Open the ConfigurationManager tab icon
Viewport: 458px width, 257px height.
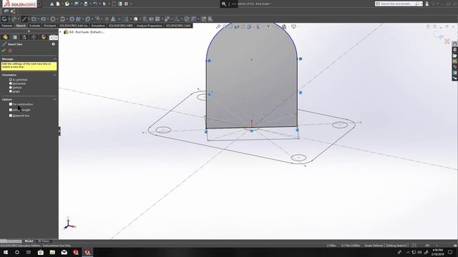24,37
